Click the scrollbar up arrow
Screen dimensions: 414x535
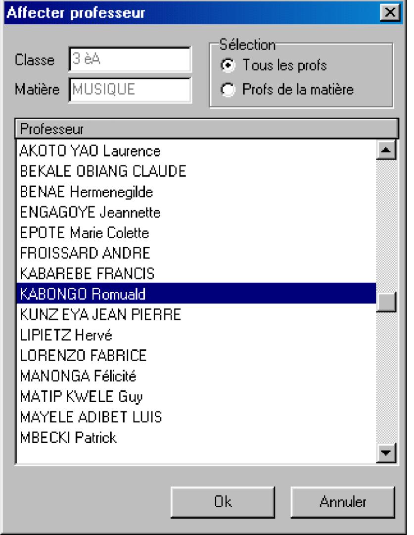[x=387, y=151]
